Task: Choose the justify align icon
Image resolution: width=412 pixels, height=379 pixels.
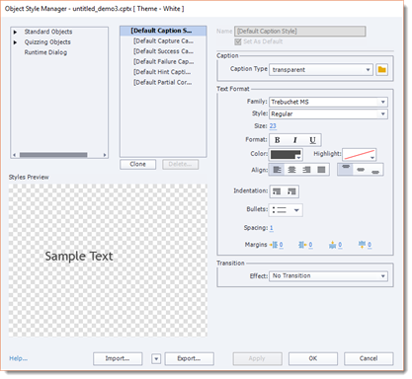Action: [321, 170]
